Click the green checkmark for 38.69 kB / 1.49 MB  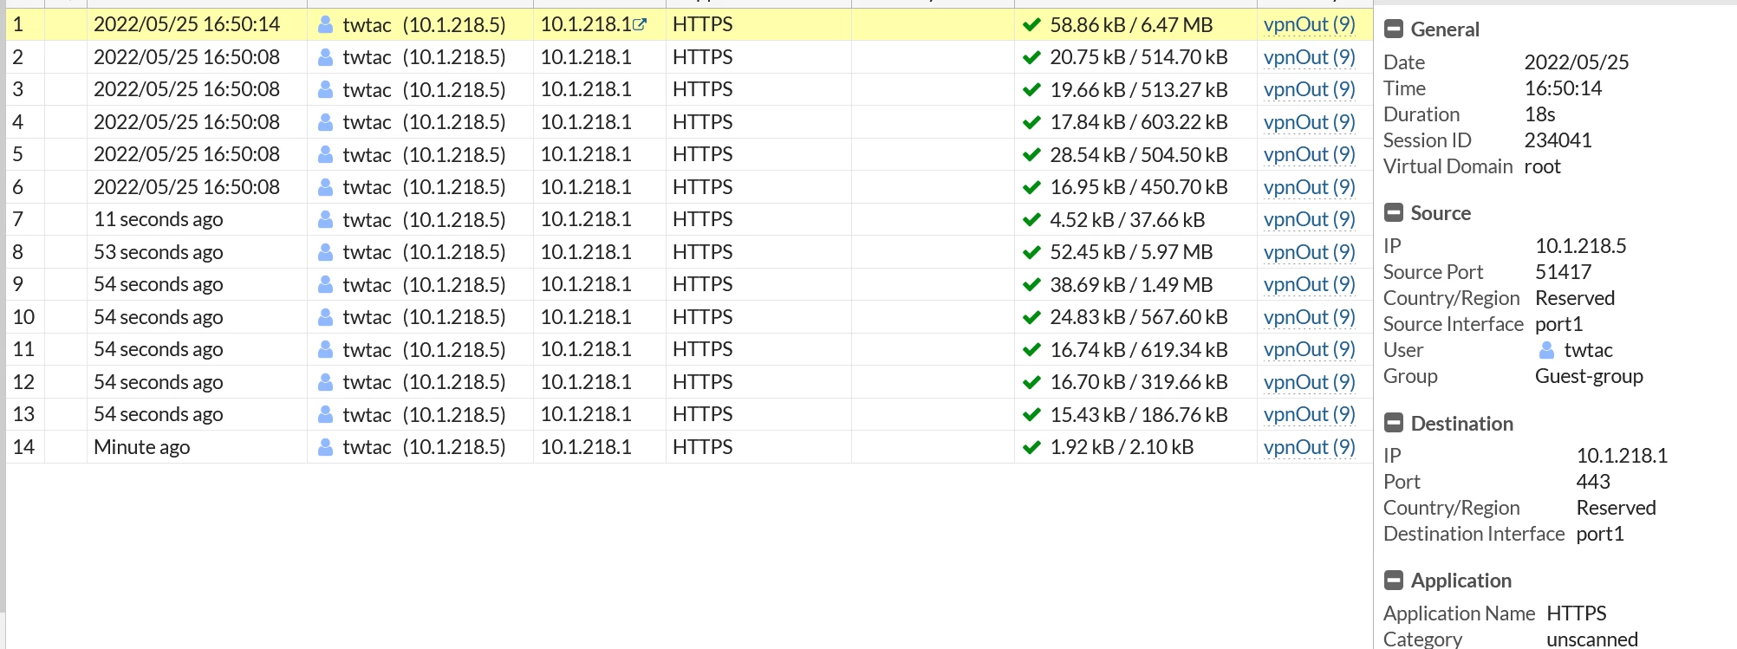1031,285
